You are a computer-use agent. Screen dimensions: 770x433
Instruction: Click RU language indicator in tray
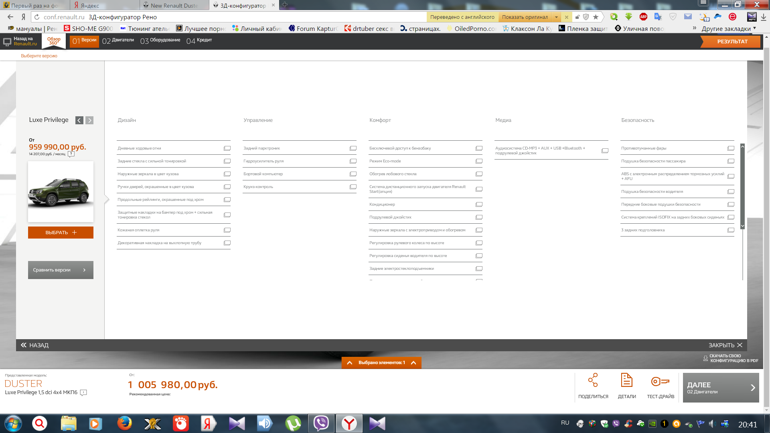(x=565, y=423)
